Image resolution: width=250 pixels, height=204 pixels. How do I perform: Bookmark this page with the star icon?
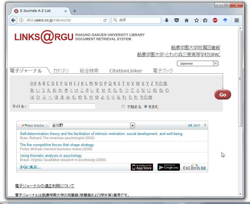tap(197, 20)
